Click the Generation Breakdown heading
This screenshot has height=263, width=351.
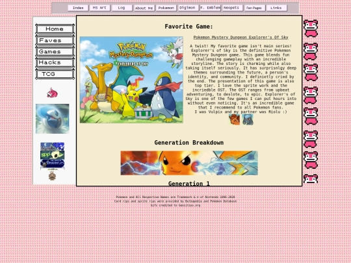(x=189, y=143)
